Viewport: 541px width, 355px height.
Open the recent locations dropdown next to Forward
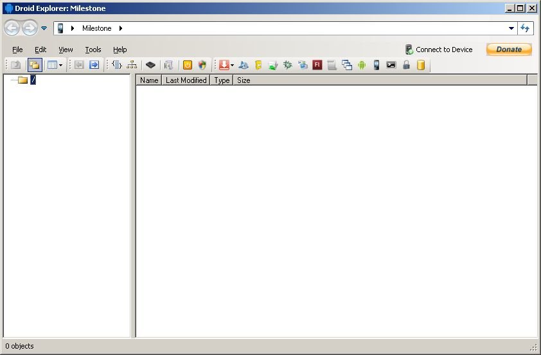point(44,28)
